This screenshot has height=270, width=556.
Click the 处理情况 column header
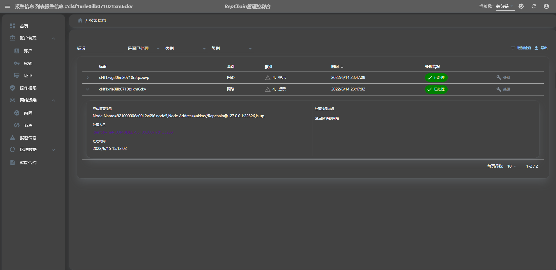tap(432, 67)
